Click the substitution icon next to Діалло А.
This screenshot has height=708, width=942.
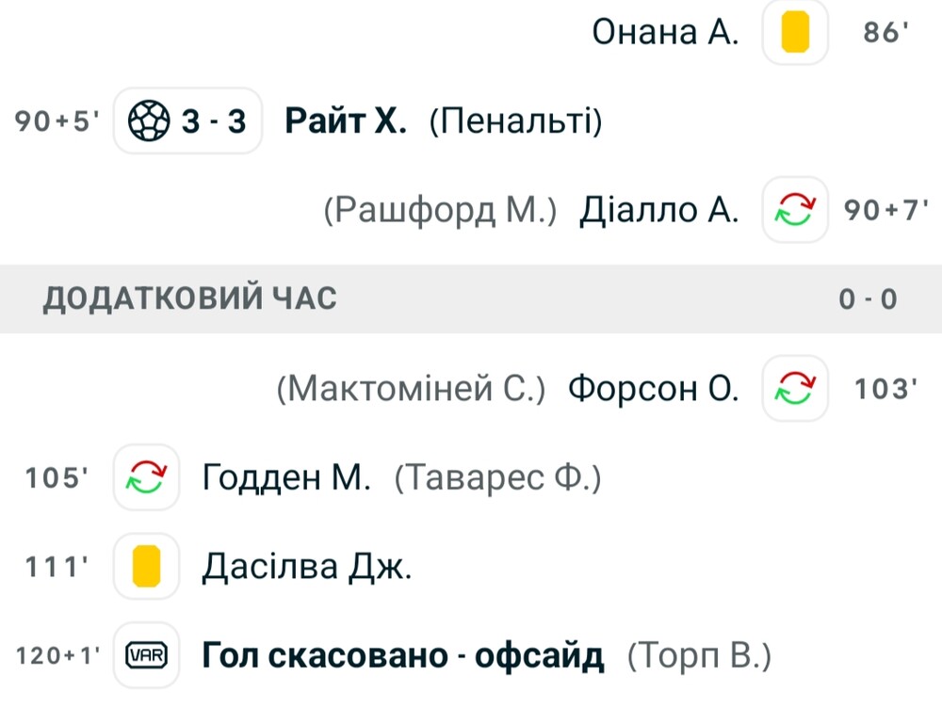click(795, 210)
